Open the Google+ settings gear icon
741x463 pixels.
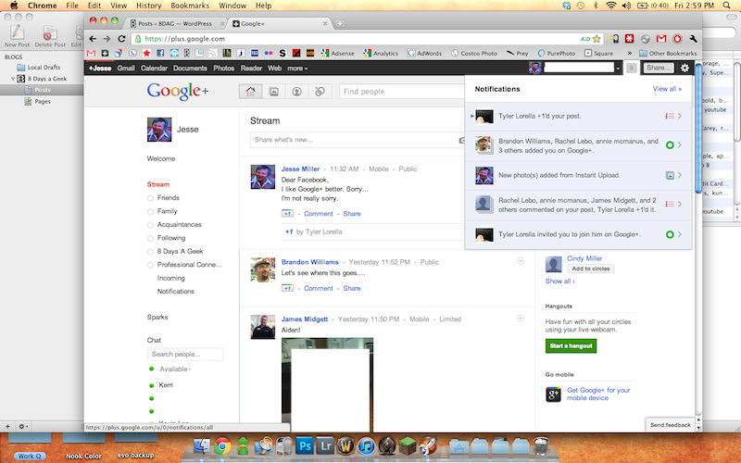click(684, 68)
